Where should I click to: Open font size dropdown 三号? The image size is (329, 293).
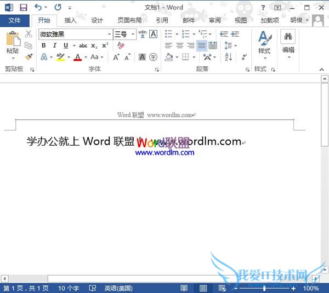pyautogui.click(x=133, y=34)
